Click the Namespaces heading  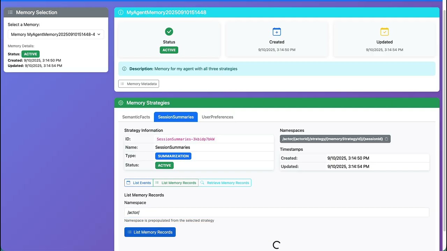[x=292, y=130]
